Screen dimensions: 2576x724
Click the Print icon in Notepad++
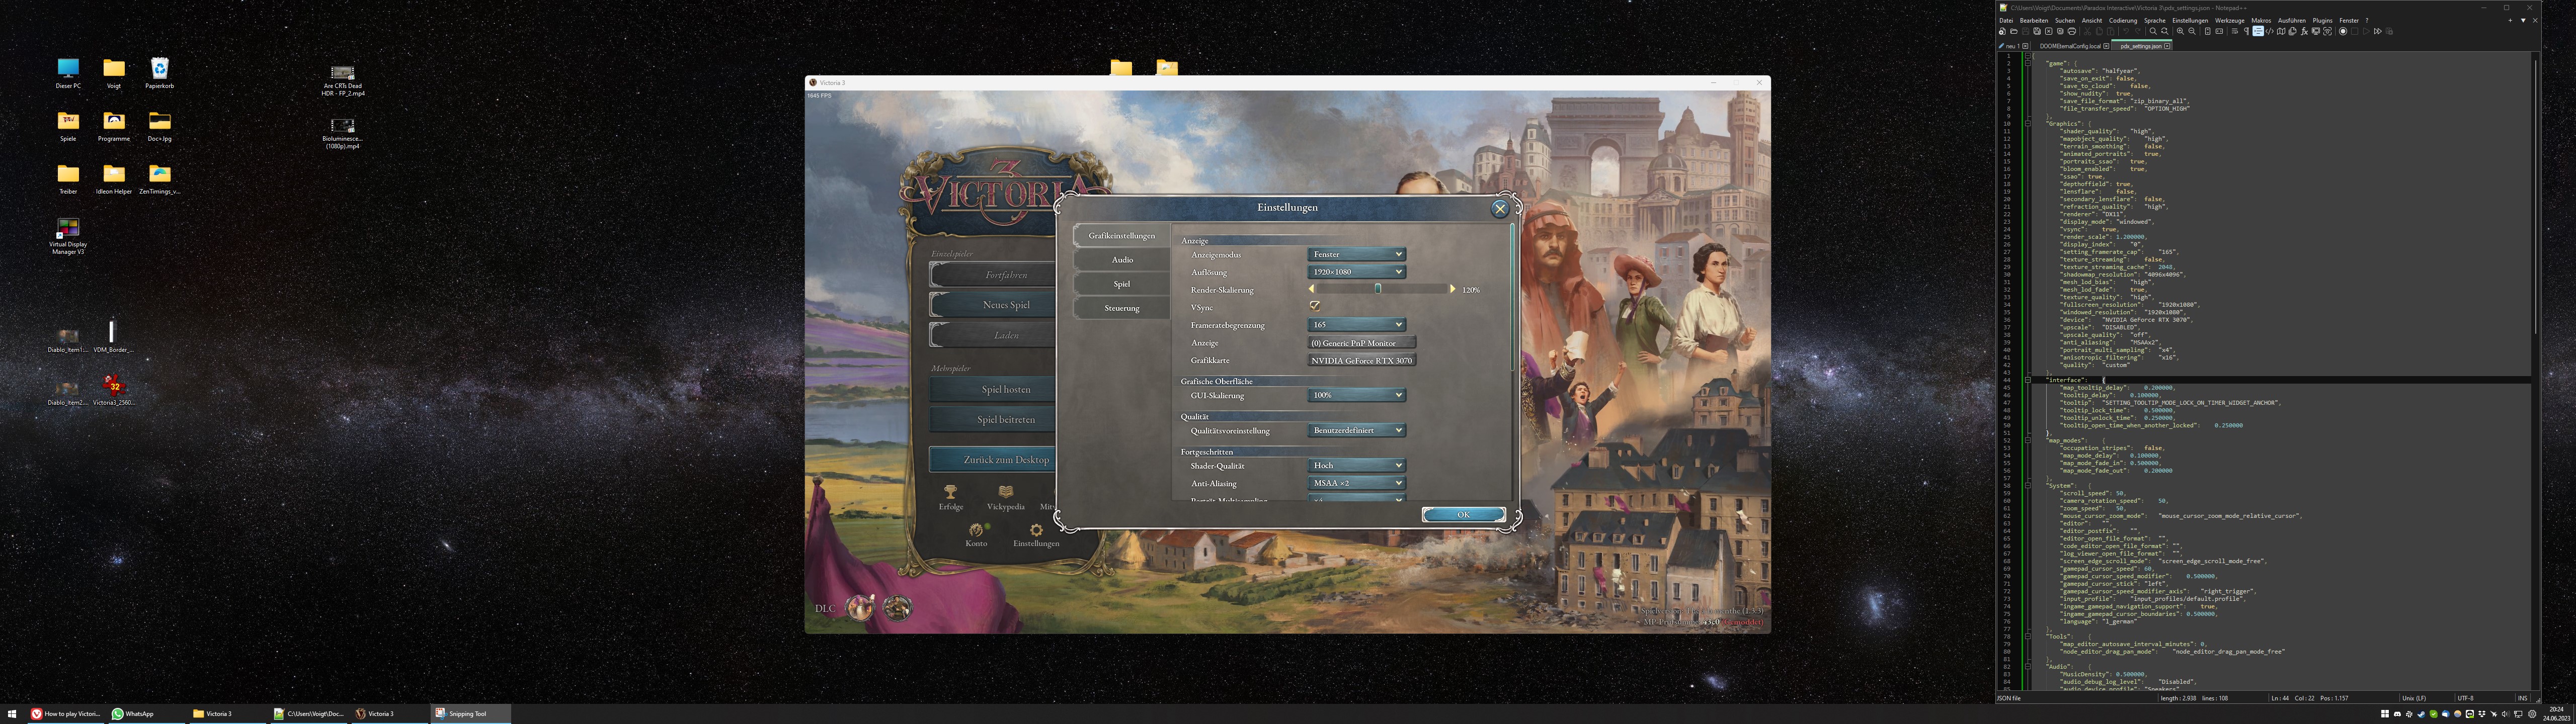(2072, 32)
